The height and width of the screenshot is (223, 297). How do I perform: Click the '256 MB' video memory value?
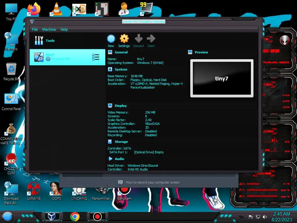coord(150,112)
